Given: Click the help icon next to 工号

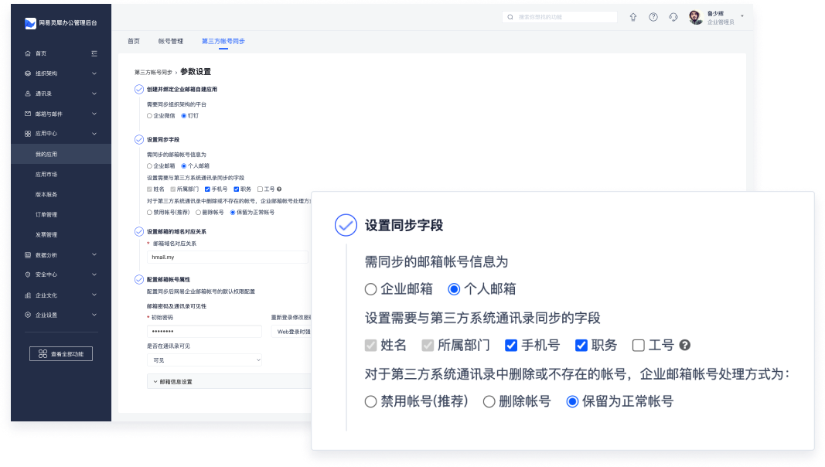Looking at the screenshot, I should [684, 346].
